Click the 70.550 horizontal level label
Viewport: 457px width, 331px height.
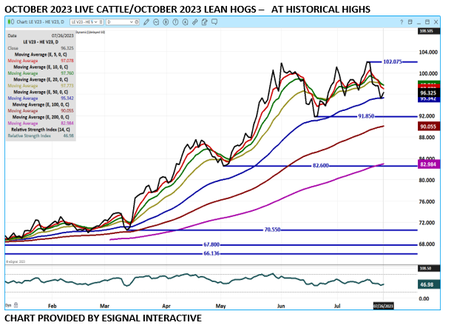point(274,230)
